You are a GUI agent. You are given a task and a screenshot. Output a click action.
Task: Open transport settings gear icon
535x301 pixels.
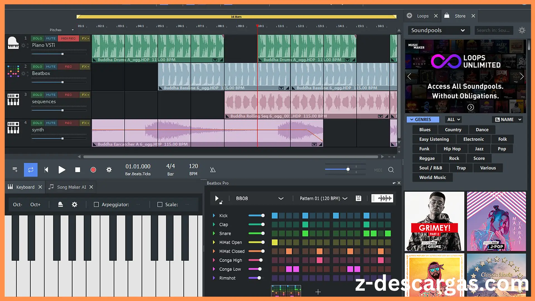tap(109, 170)
